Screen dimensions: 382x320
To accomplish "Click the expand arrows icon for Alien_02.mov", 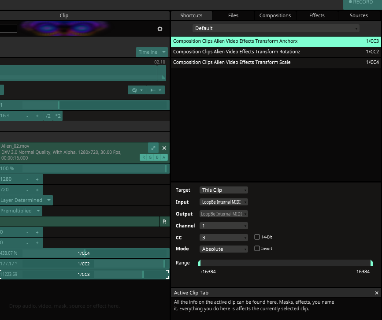I will [153, 148].
